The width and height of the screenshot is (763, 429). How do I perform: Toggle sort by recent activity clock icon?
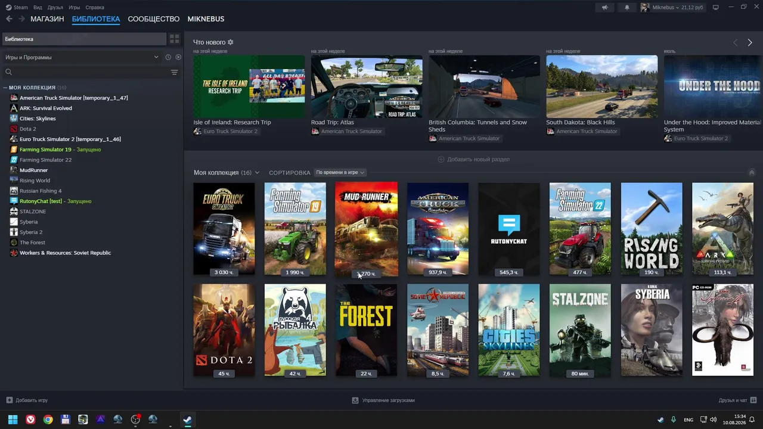click(x=168, y=57)
